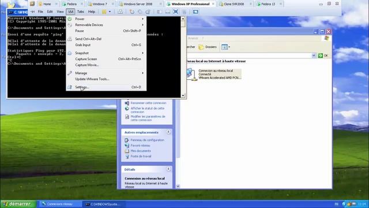Click revert snapshot toolbar icon
The image size is (369, 208).
click(140, 12)
